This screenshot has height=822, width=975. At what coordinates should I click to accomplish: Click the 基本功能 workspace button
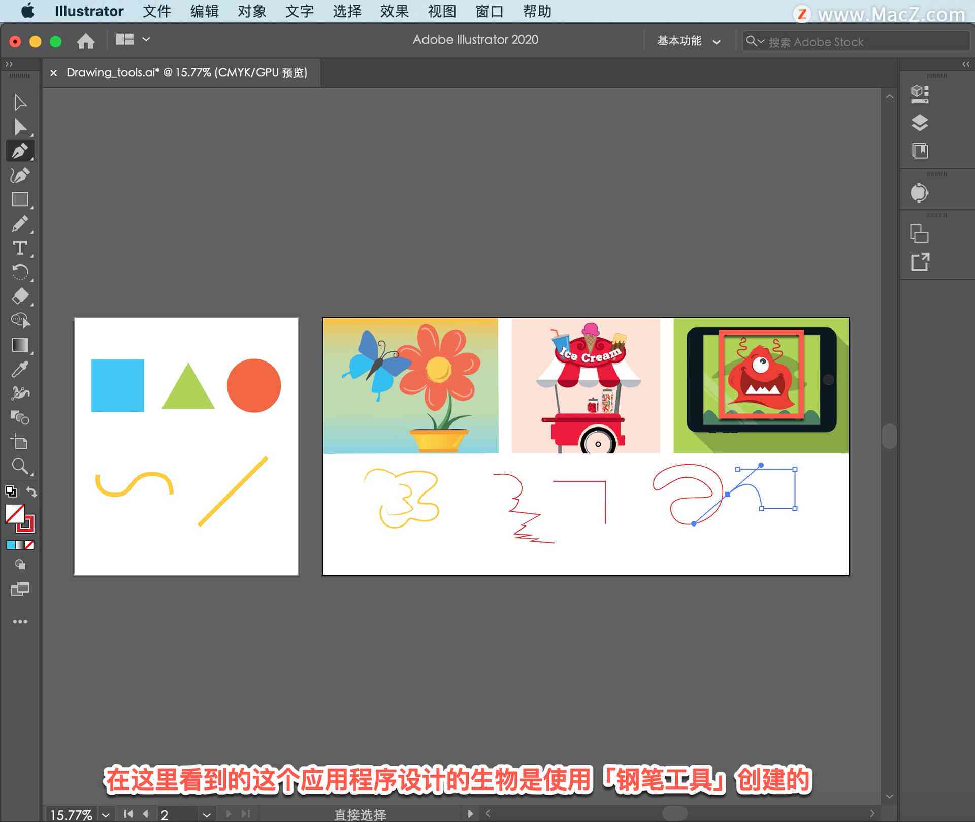pos(686,39)
